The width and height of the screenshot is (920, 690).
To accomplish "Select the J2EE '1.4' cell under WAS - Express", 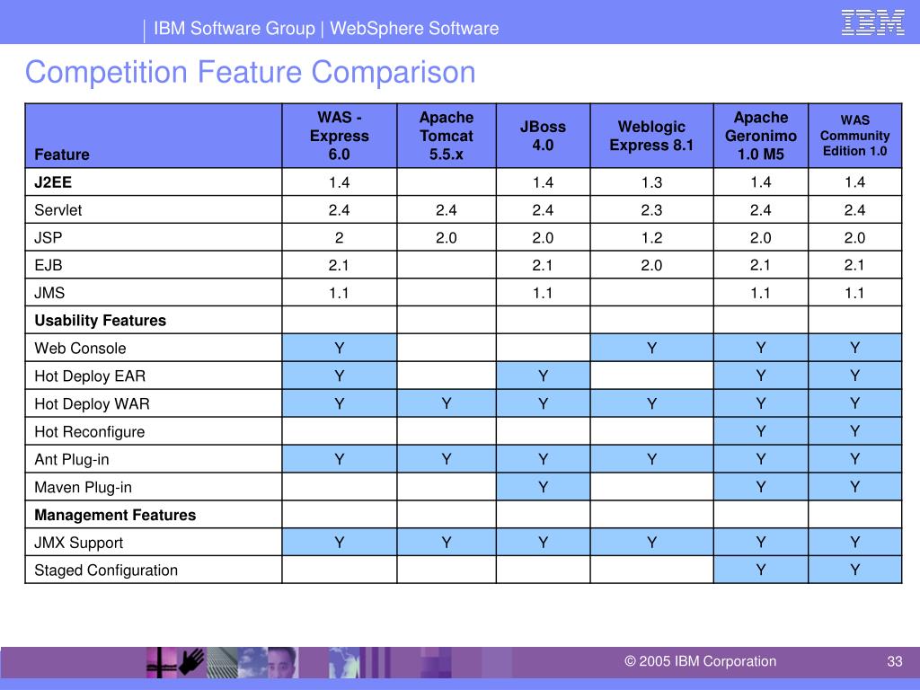I will coord(339,181).
